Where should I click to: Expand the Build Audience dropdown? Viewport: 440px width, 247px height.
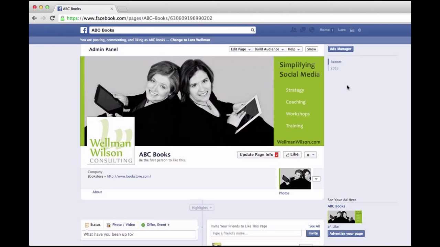[x=269, y=49]
